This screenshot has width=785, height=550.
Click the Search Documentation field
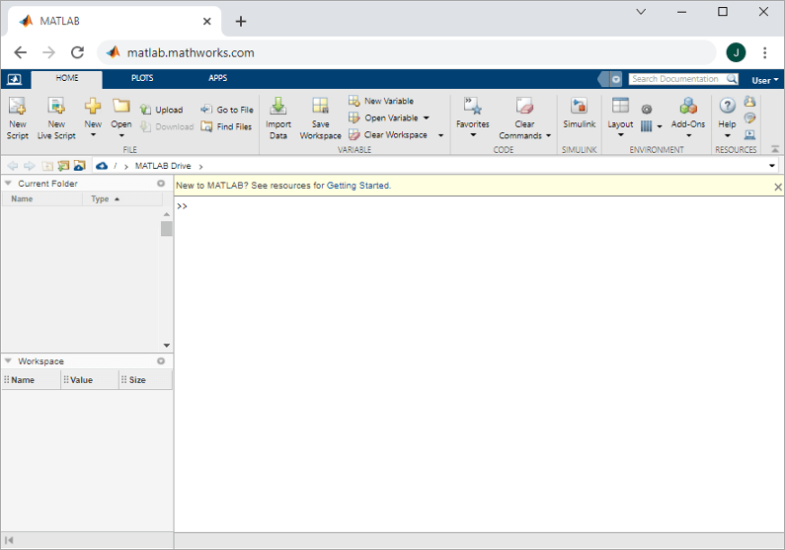[677, 79]
